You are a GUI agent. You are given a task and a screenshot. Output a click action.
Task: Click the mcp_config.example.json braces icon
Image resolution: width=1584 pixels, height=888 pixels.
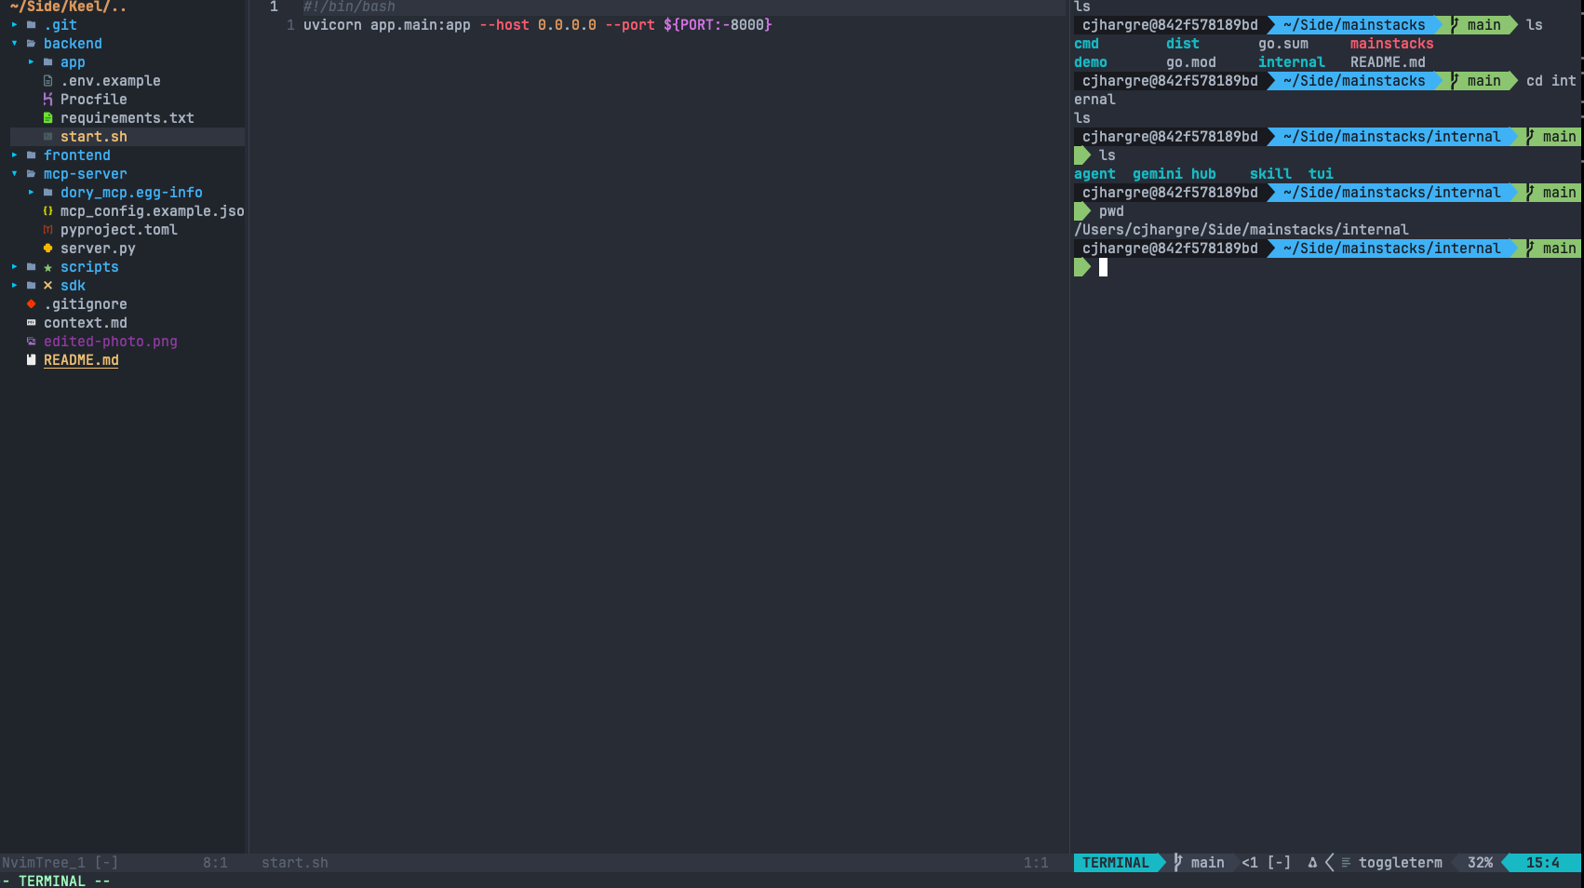click(x=47, y=211)
